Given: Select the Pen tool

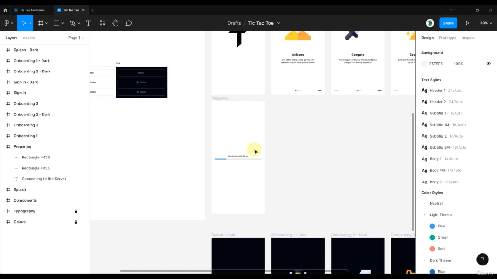Looking at the screenshot, I should (72, 23).
